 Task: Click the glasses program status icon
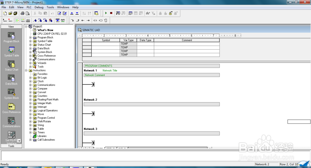[148, 13]
